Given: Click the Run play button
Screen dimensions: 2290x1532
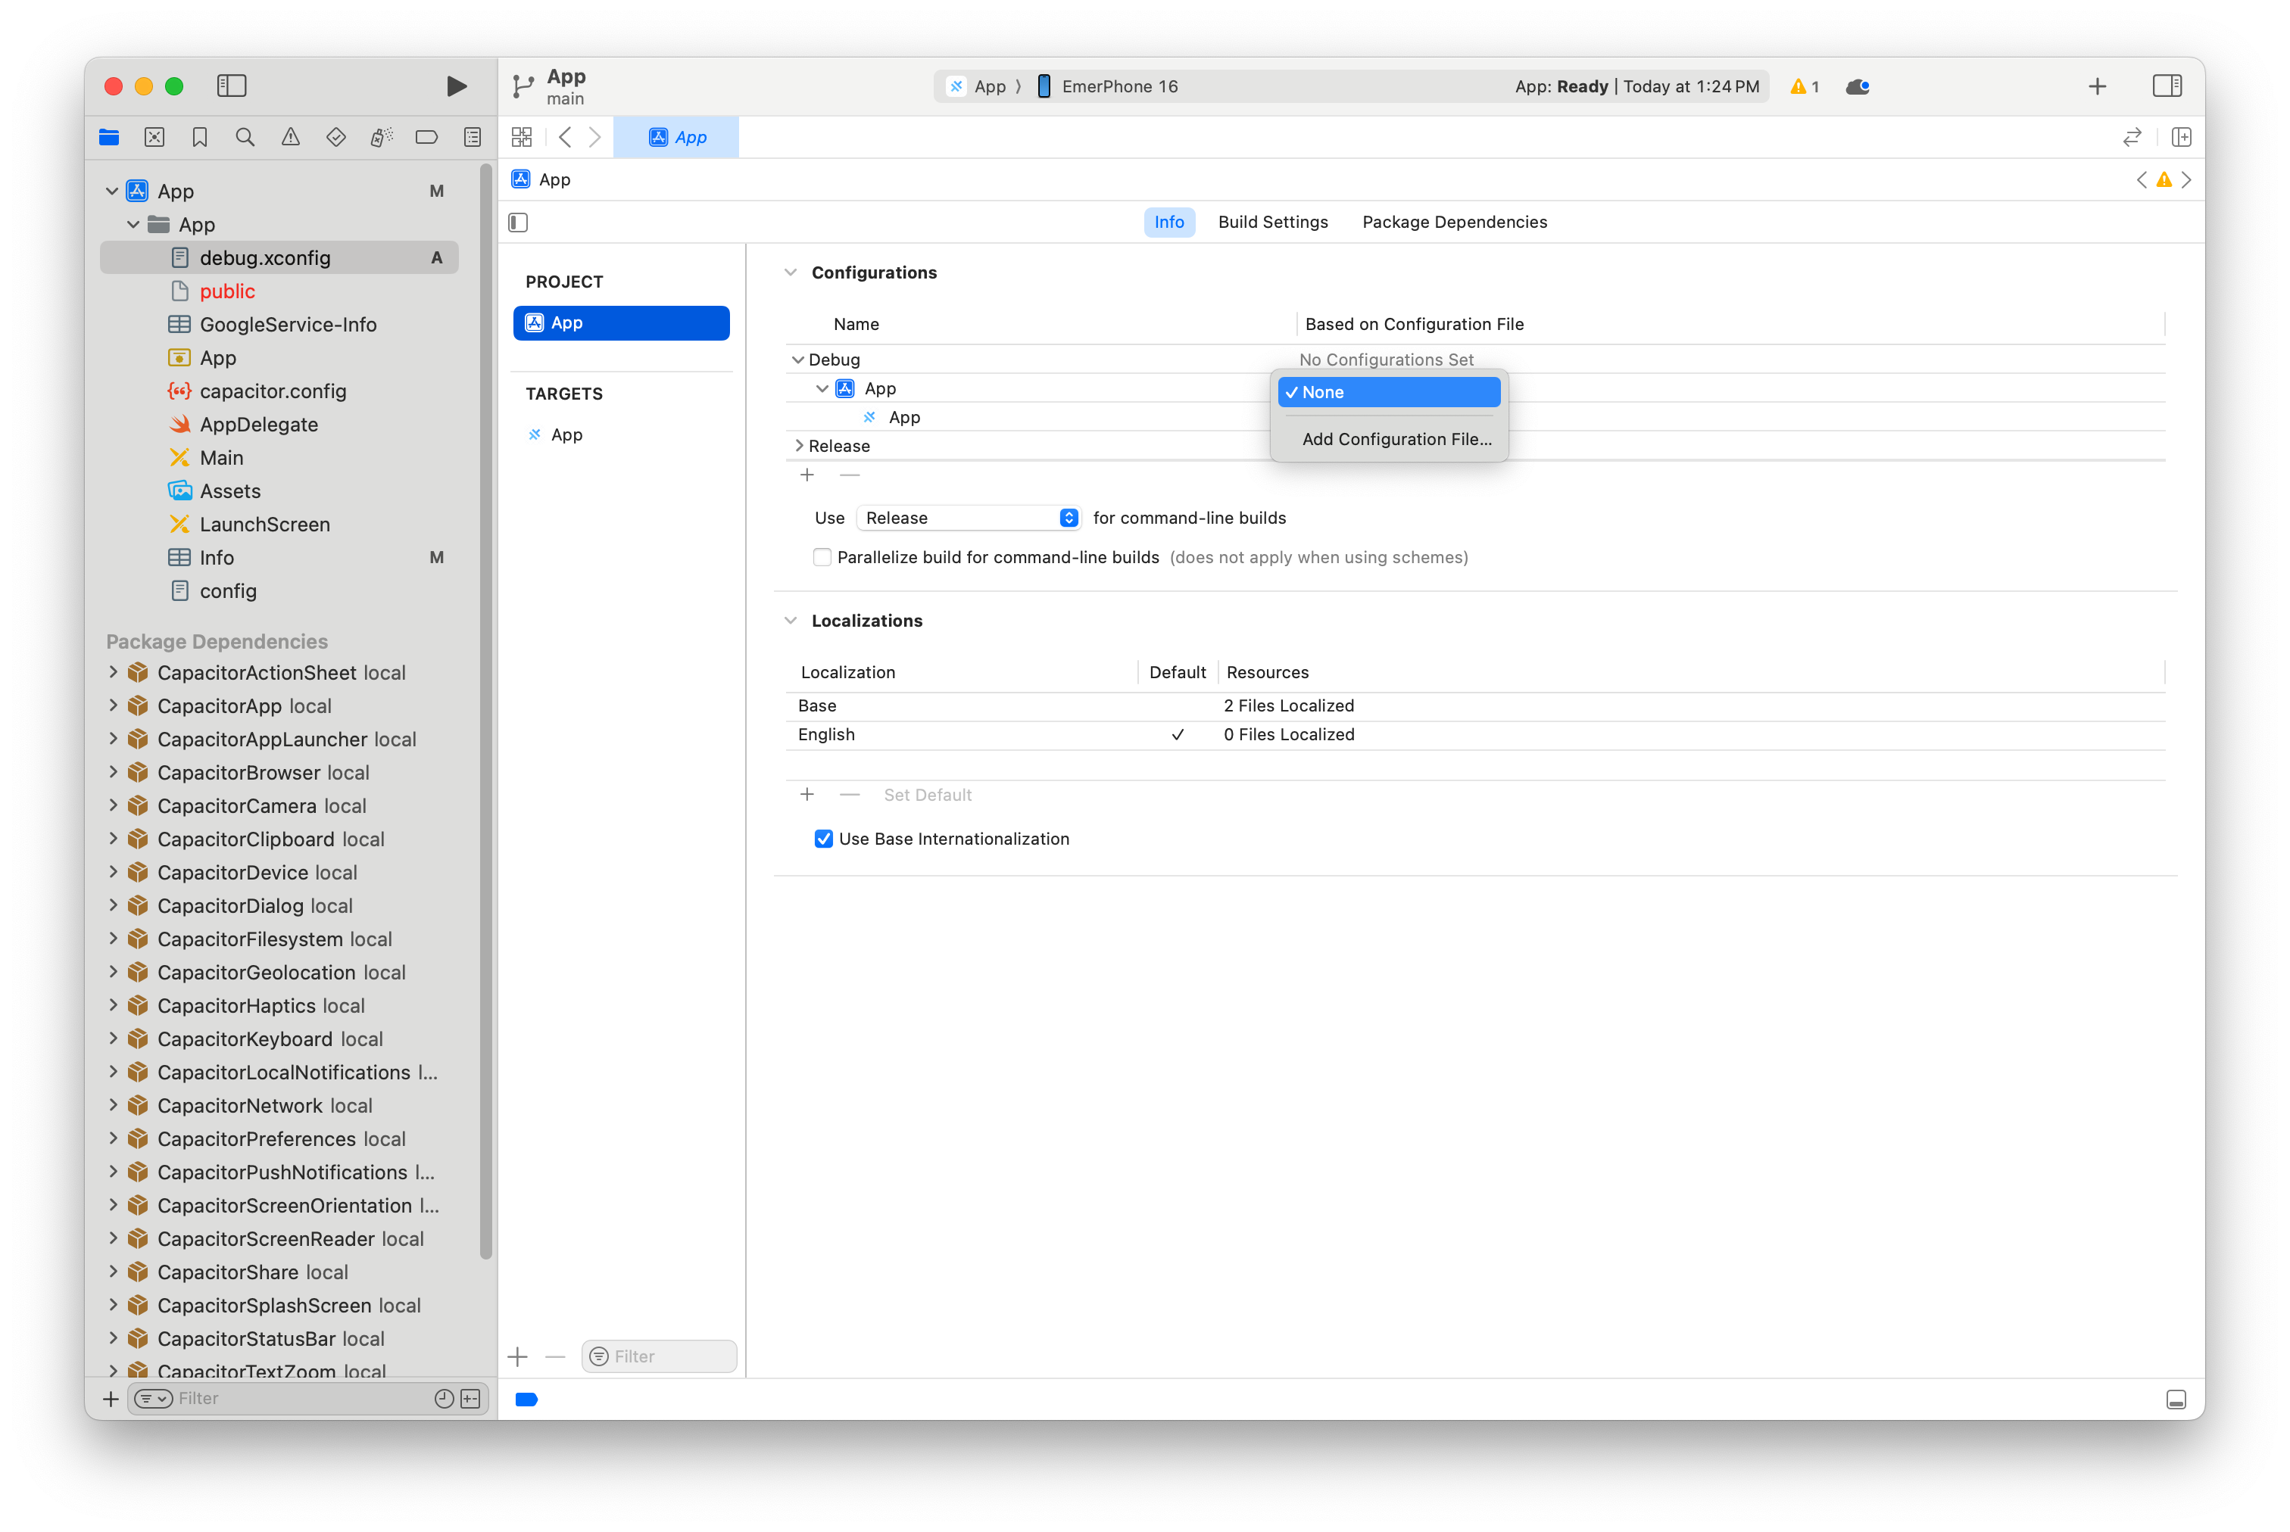Looking at the screenshot, I should [x=455, y=86].
